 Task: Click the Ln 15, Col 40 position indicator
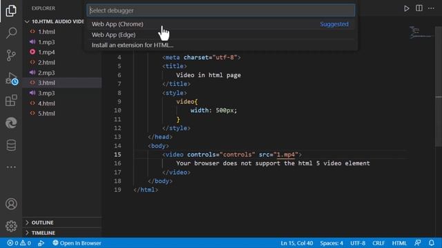[x=296, y=243]
